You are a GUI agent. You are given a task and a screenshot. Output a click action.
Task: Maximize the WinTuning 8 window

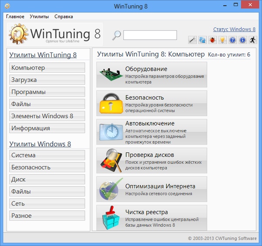[236, 5]
